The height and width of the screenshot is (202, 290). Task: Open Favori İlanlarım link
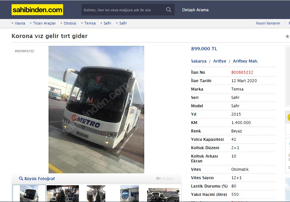[268, 23]
